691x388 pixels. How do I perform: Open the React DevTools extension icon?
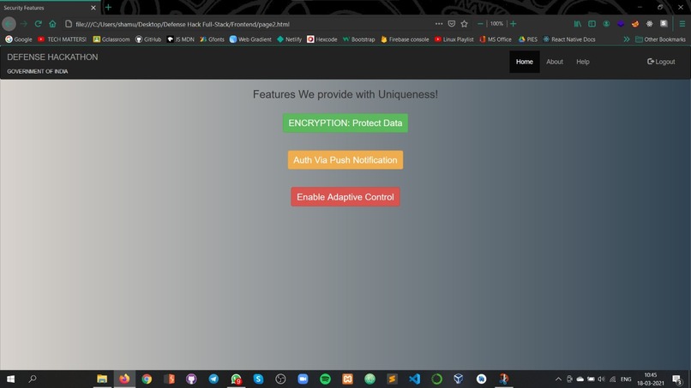(650, 24)
